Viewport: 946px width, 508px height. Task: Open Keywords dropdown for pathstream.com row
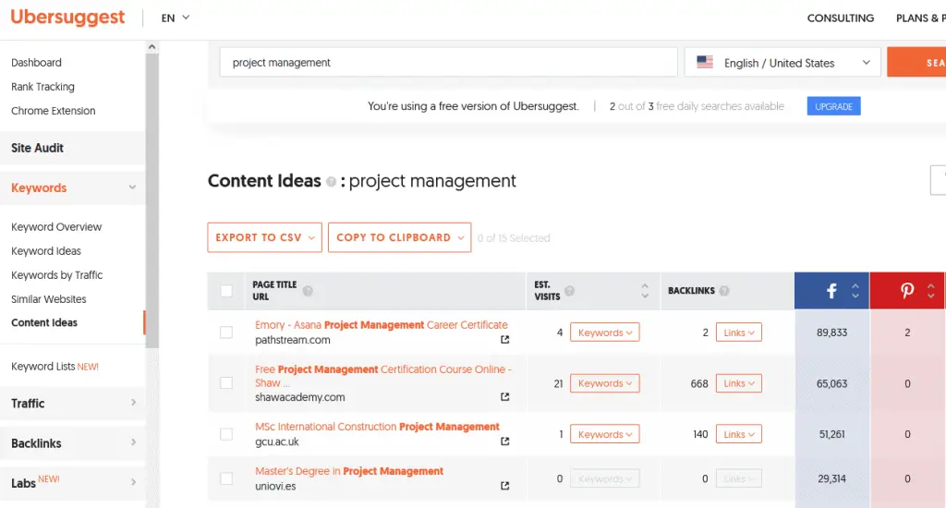604,333
